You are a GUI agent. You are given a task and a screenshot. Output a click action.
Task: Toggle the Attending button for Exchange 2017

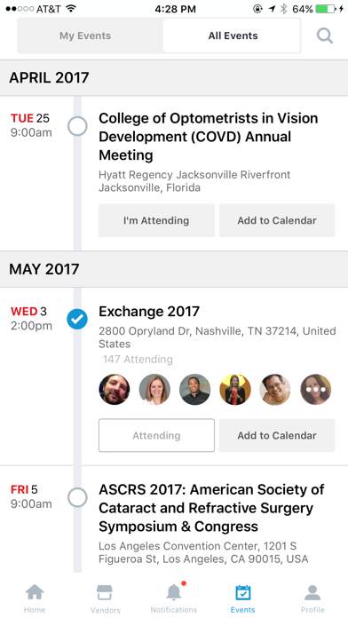click(x=156, y=435)
